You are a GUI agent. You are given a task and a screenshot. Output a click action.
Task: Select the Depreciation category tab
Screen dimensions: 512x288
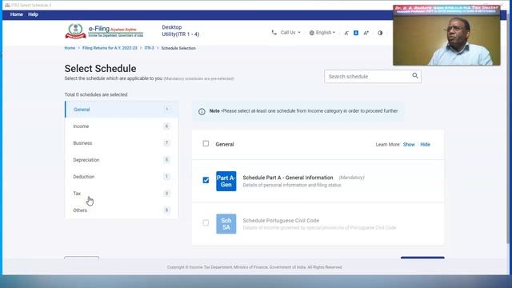122,160
